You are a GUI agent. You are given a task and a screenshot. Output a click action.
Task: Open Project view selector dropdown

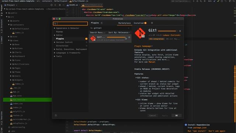[x=11, y=5]
